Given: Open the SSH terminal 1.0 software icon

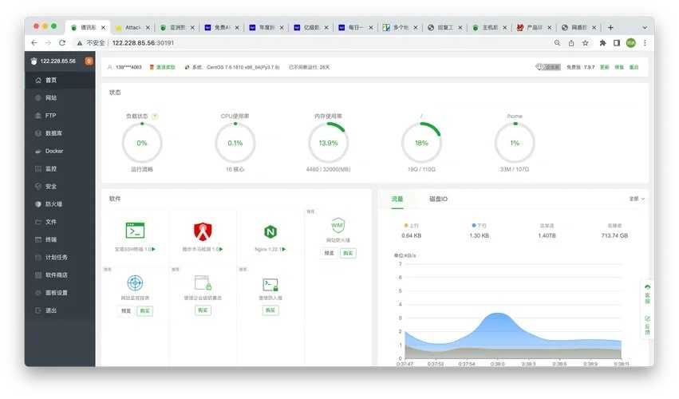Looking at the screenshot, I should point(135,231).
